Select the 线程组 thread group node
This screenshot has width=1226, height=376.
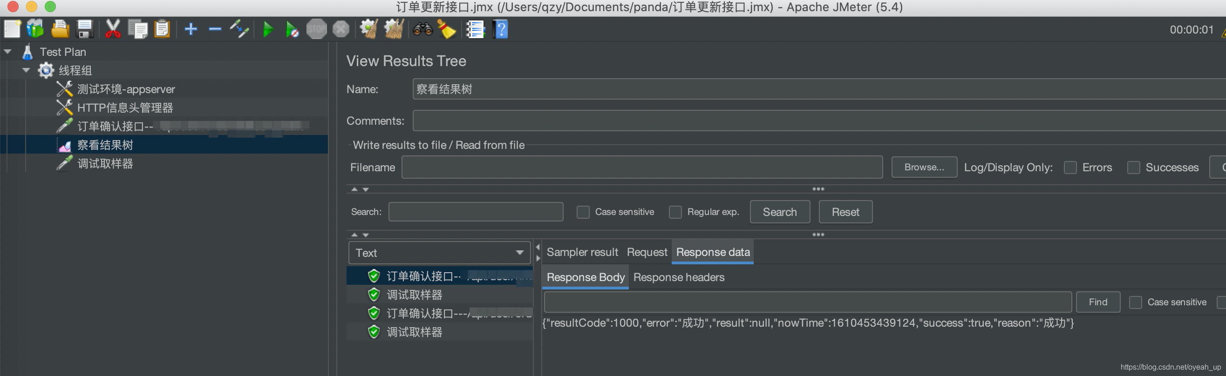[x=75, y=70]
